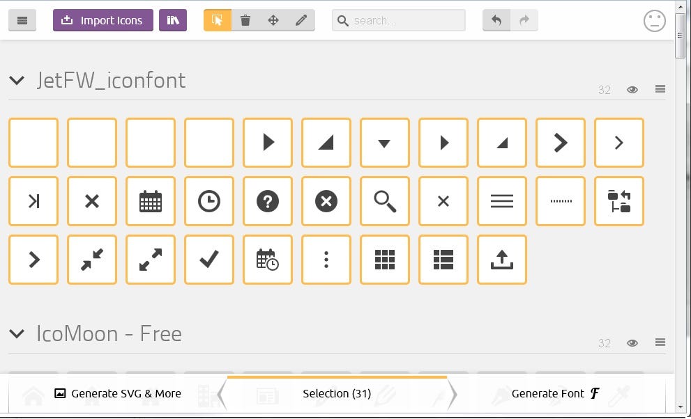Click the scrollbar down arrow
This screenshot has width=691, height=419.
(681, 407)
